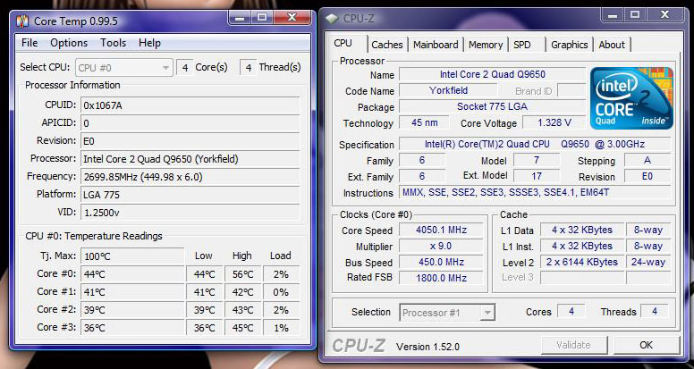Switch to the Caches tab
The width and height of the screenshot is (694, 369).
tap(387, 45)
